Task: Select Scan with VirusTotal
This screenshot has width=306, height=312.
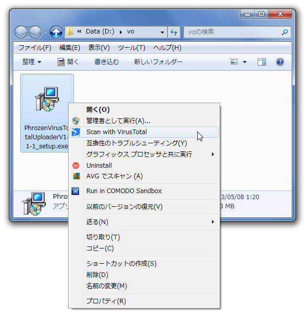Action: point(144,132)
